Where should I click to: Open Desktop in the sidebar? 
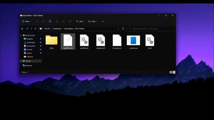(30, 39)
